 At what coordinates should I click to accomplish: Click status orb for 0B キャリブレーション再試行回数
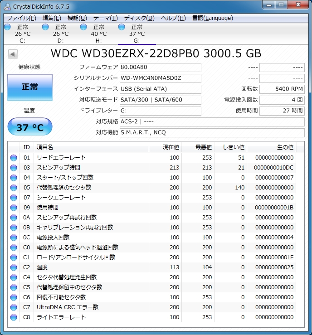(14, 228)
